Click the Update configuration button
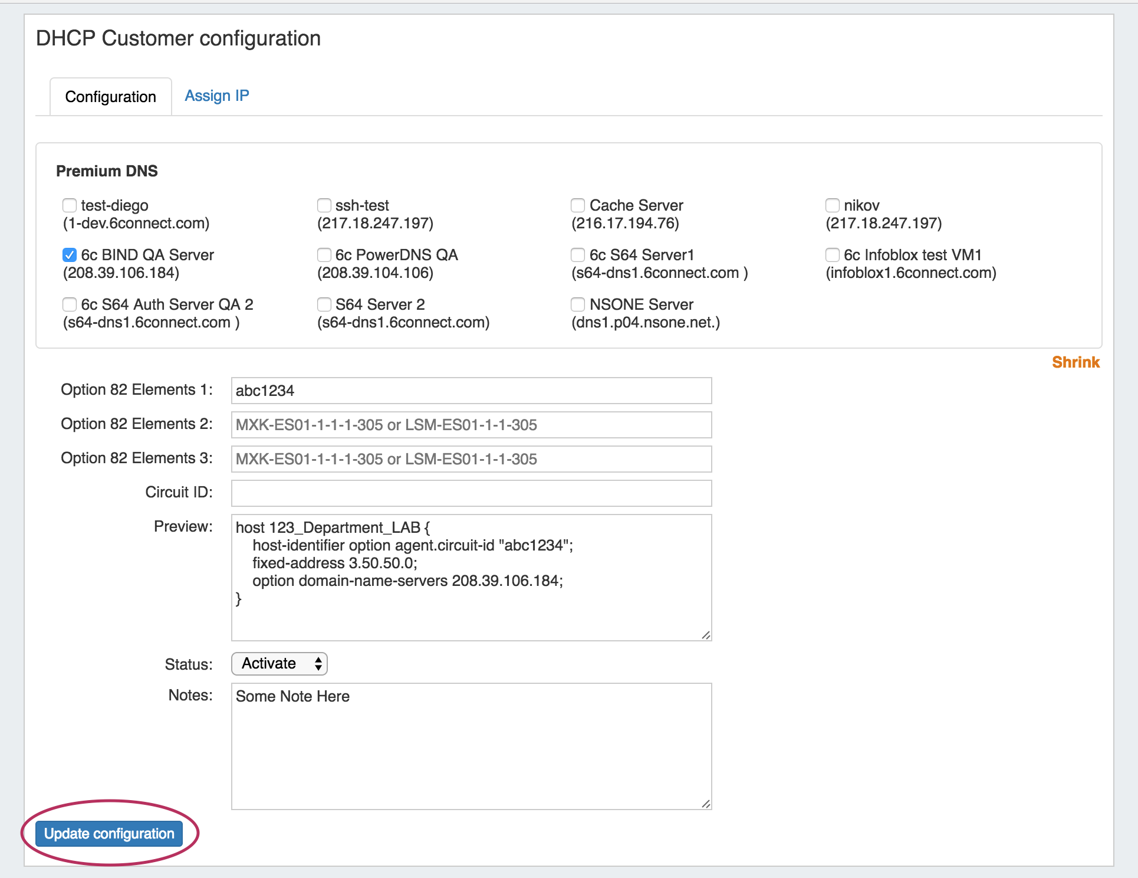The image size is (1138, 878). point(109,834)
